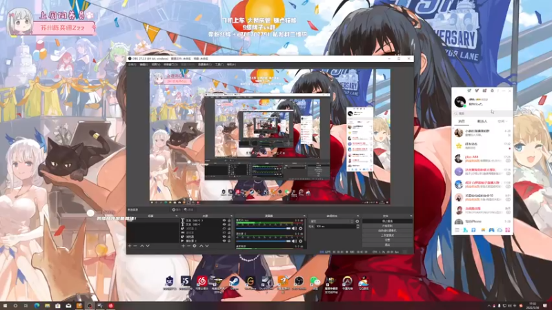The width and height of the screenshot is (552, 310).
Task: Open the cloud icon in QQ bottom bar
Action: pos(500,230)
